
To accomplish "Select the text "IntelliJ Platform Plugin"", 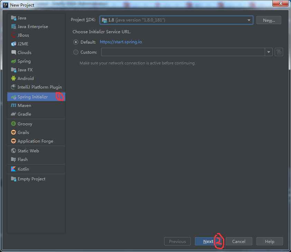I will (x=40, y=87).
